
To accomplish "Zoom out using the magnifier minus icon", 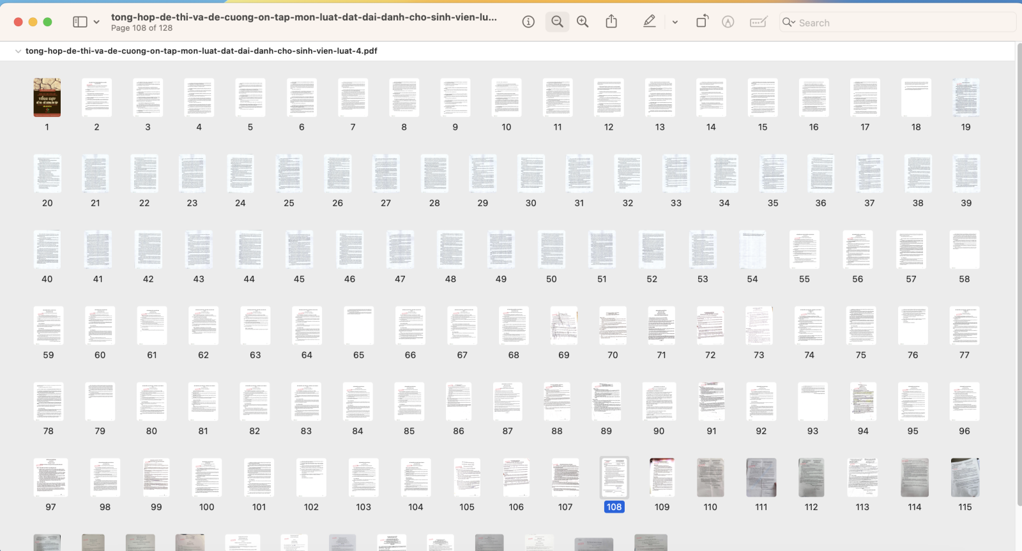I will coord(557,22).
